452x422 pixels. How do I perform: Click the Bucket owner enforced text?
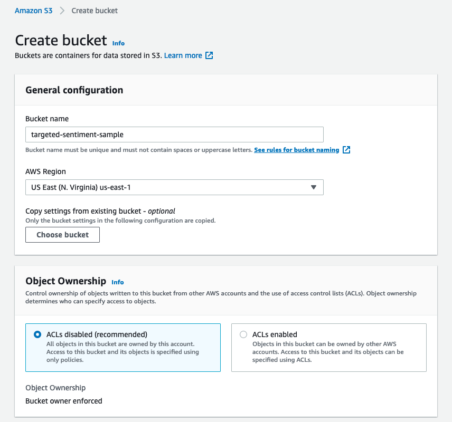pyautogui.click(x=64, y=401)
